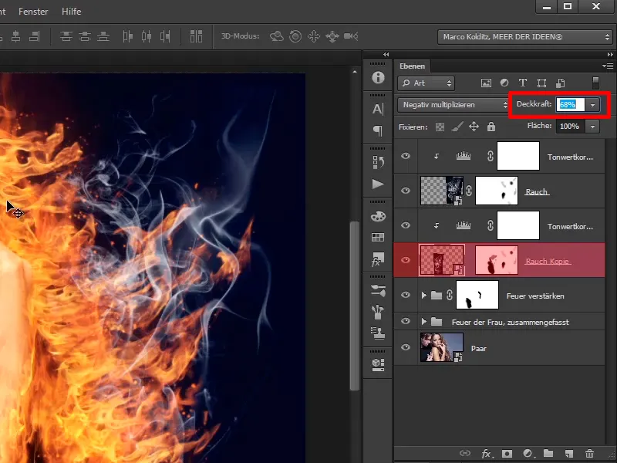Open the Fläche slider dropdown arrow
617x463 pixels.
[x=592, y=127]
